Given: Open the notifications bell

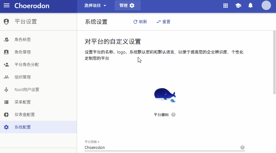Looking at the screenshot, I should tap(251, 5).
